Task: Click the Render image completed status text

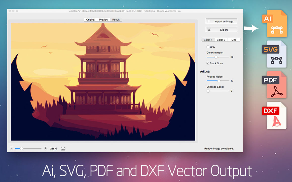Action: (x=219, y=149)
